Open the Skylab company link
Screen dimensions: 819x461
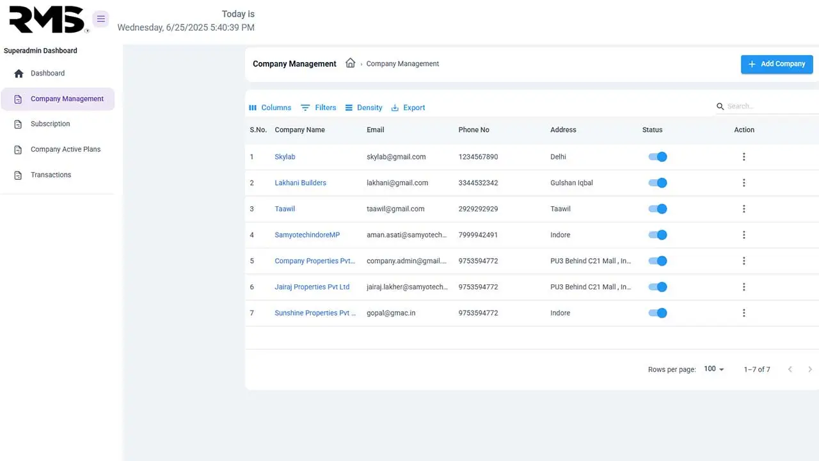tap(285, 157)
